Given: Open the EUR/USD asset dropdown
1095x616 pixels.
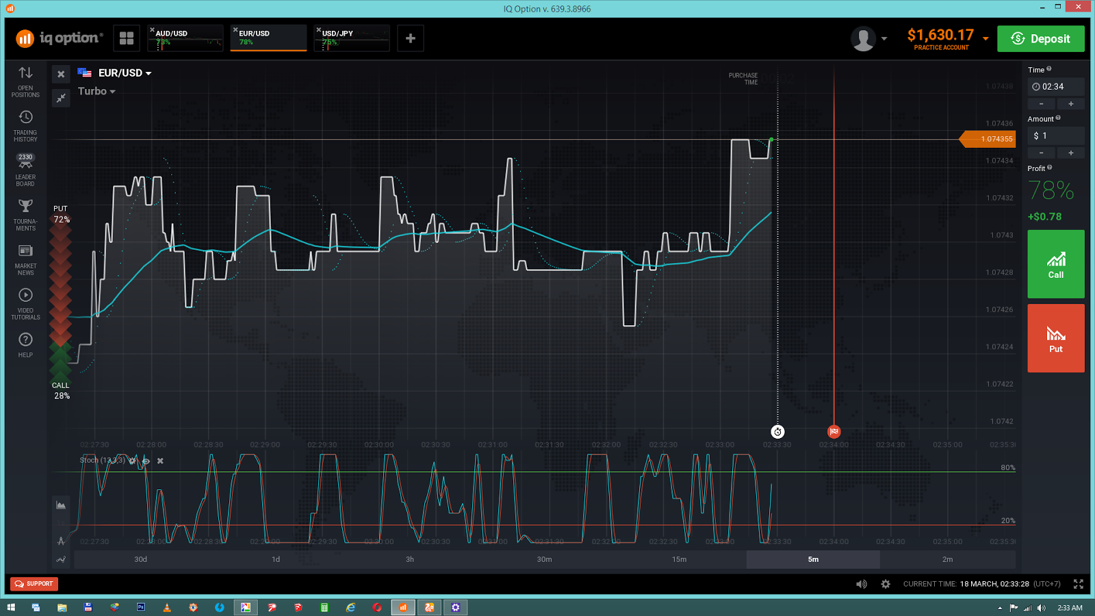Looking at the screenshot, I should click(123, 73).
